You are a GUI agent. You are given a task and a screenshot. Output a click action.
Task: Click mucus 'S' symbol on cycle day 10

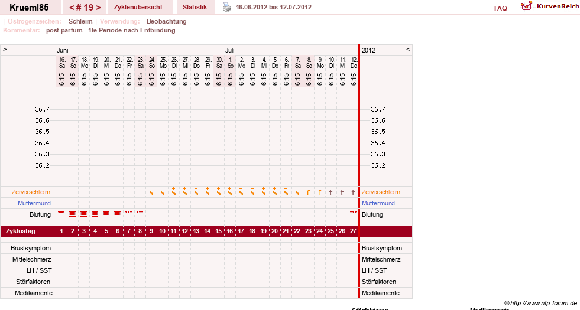coord(163,193)
